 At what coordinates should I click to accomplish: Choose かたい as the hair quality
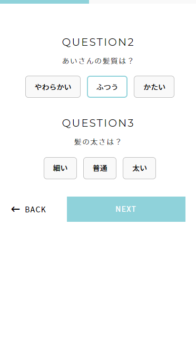[x=154, y=87]
